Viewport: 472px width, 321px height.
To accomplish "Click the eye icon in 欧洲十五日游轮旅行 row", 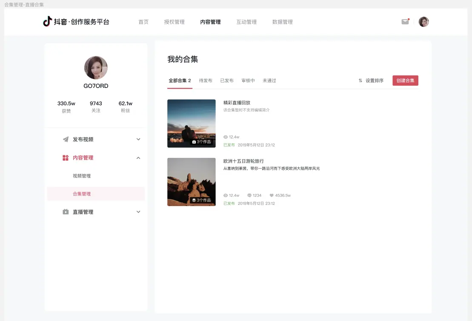I will (226, 195).
